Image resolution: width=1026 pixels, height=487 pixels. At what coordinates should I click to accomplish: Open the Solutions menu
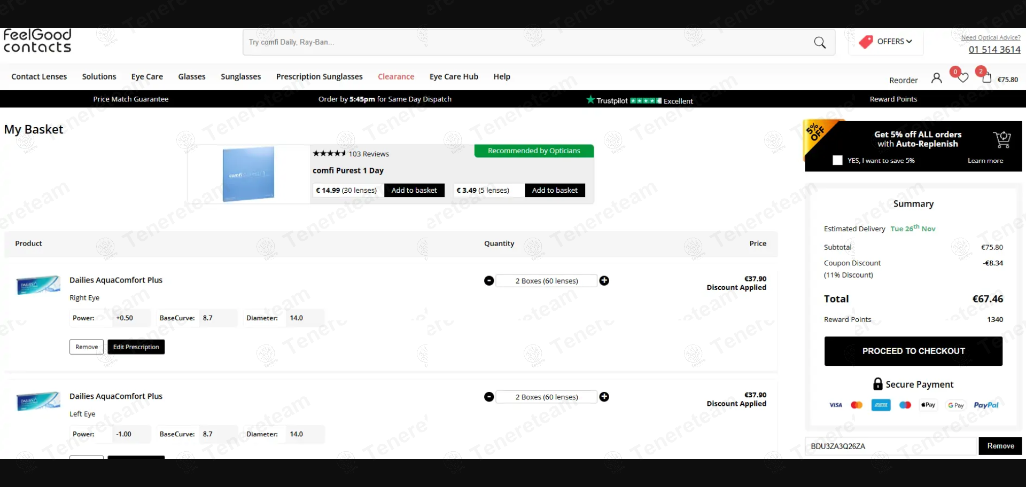click(99, 77)
